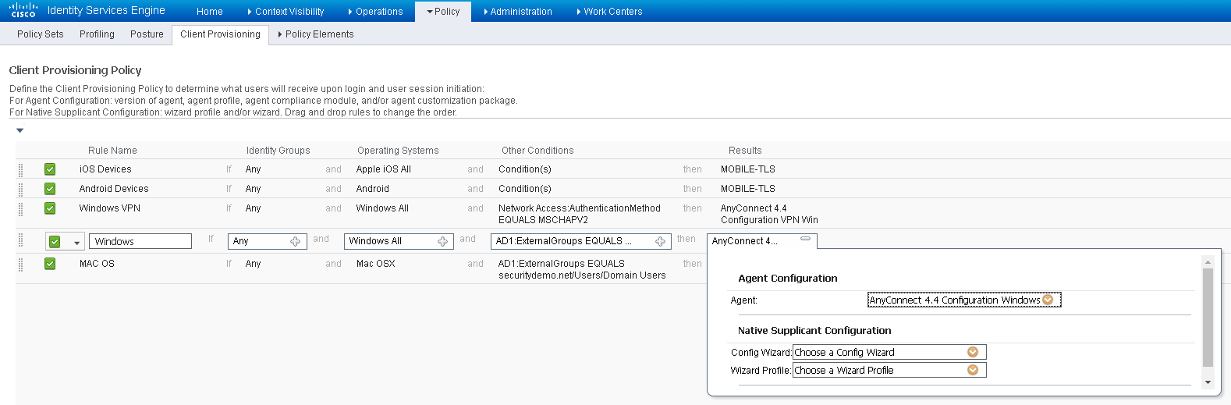Click drag handle of MAC OS rule

point(21,264)
